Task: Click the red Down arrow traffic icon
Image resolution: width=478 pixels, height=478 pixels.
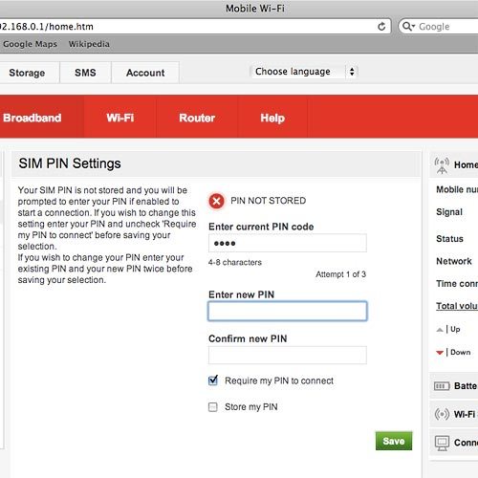Action: coord(440,353)
